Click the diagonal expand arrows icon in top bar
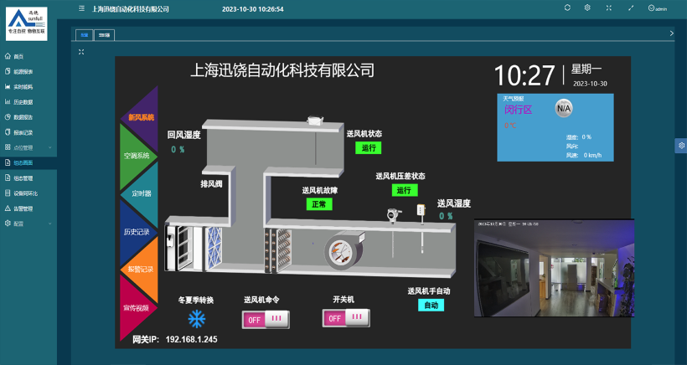 coord(631,8)
